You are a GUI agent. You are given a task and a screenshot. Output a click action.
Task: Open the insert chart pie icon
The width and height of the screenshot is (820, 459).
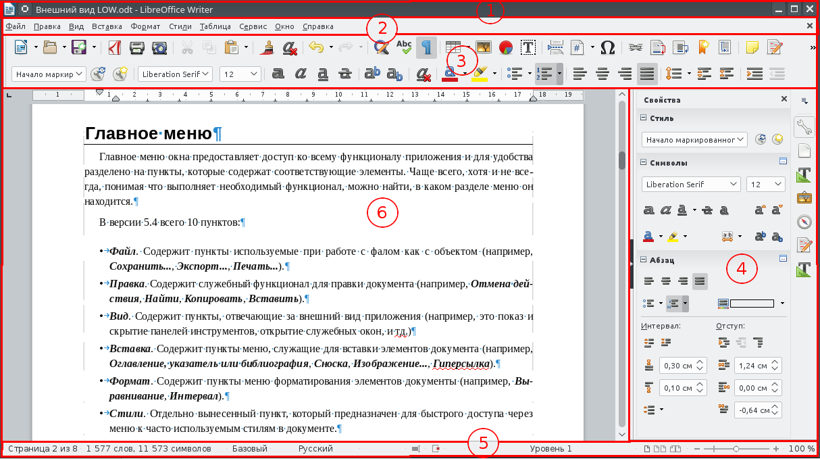(505, 47)
